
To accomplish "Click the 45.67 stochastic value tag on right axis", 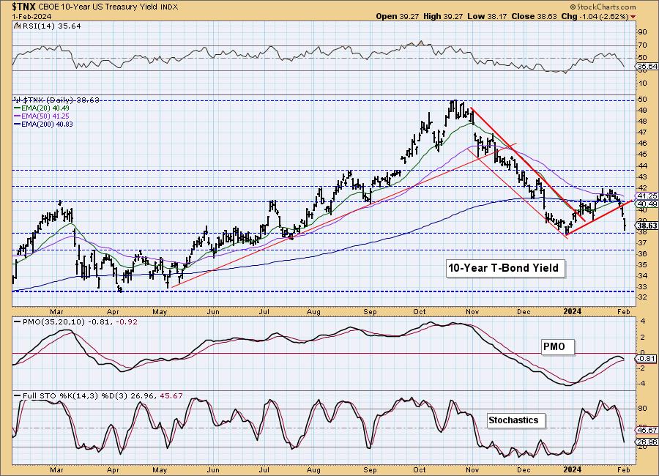I will point(647,430).
